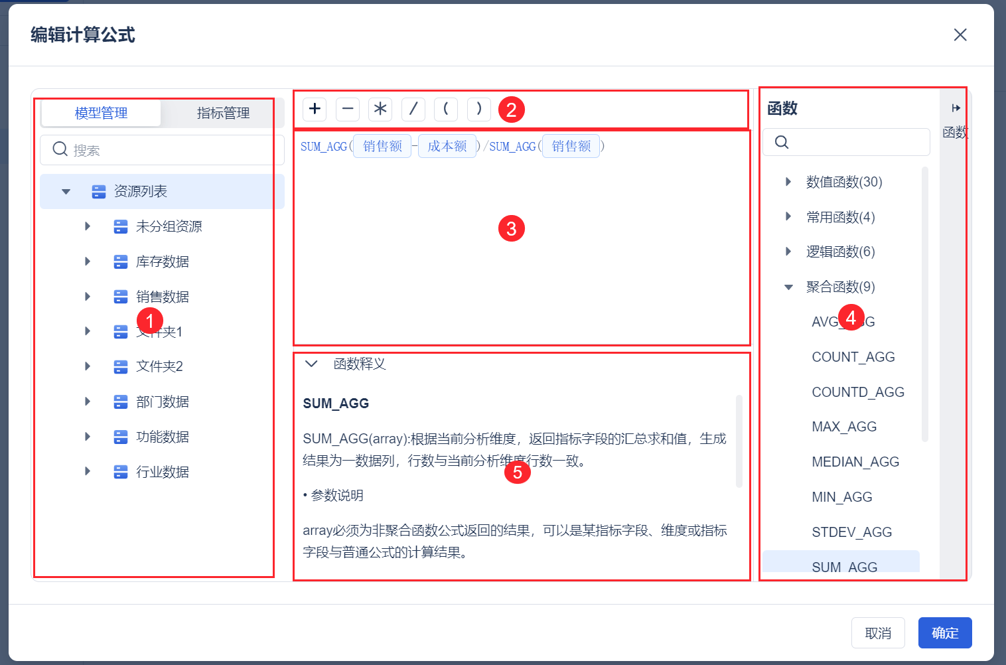Click the plus operator icon
This screenshot has width=1006, height=665.
point(314,109)
